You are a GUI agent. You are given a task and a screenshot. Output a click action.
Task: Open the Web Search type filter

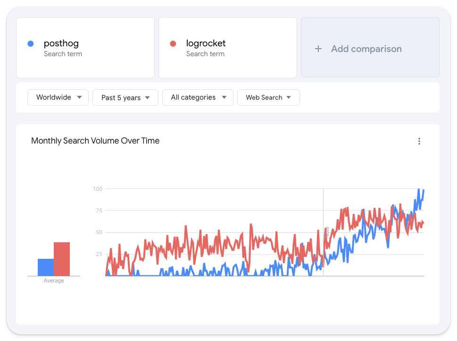[x=268, y=97]
